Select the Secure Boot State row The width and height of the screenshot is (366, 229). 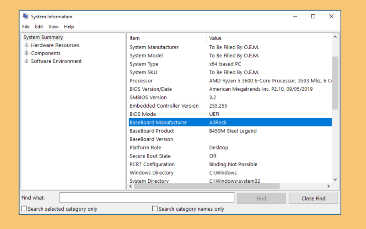pyautogui.click(x=230, y=156)
